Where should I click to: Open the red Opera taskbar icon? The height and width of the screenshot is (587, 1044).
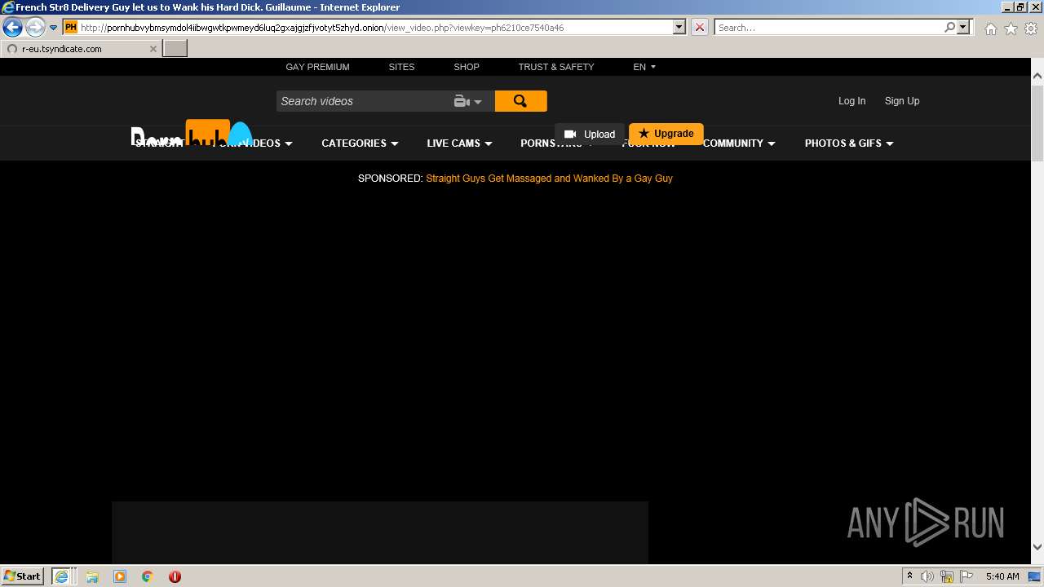click(175, 576)
